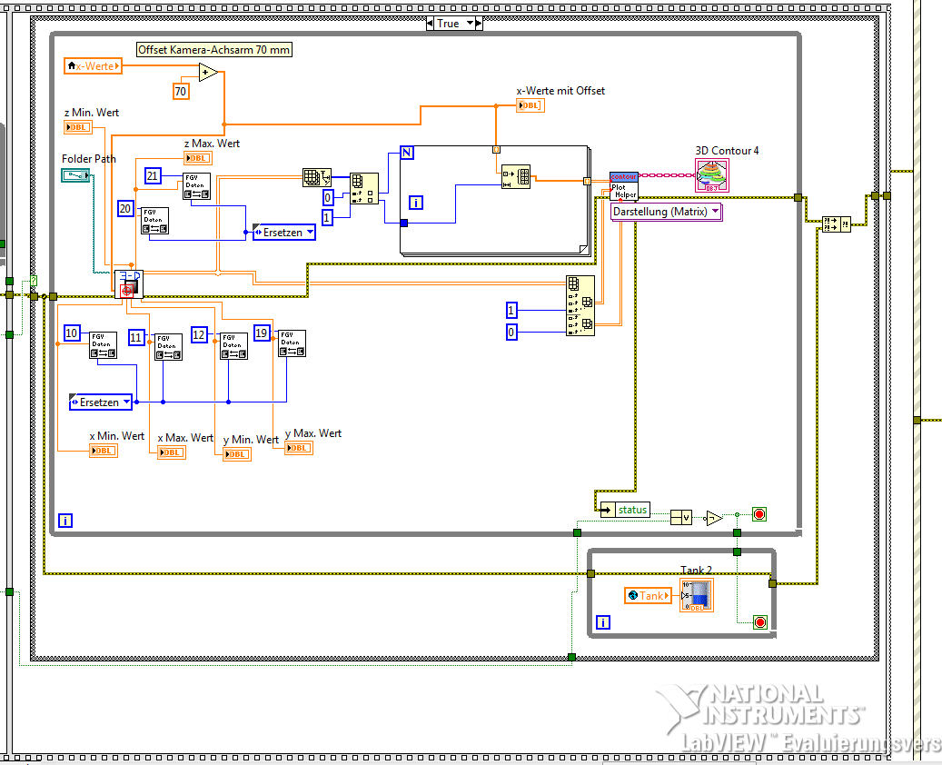Viewport: 942px width, 765px height.
Task: Select the FGV Daten subVI wired to constant 12
Action: [x=233, y=346]
